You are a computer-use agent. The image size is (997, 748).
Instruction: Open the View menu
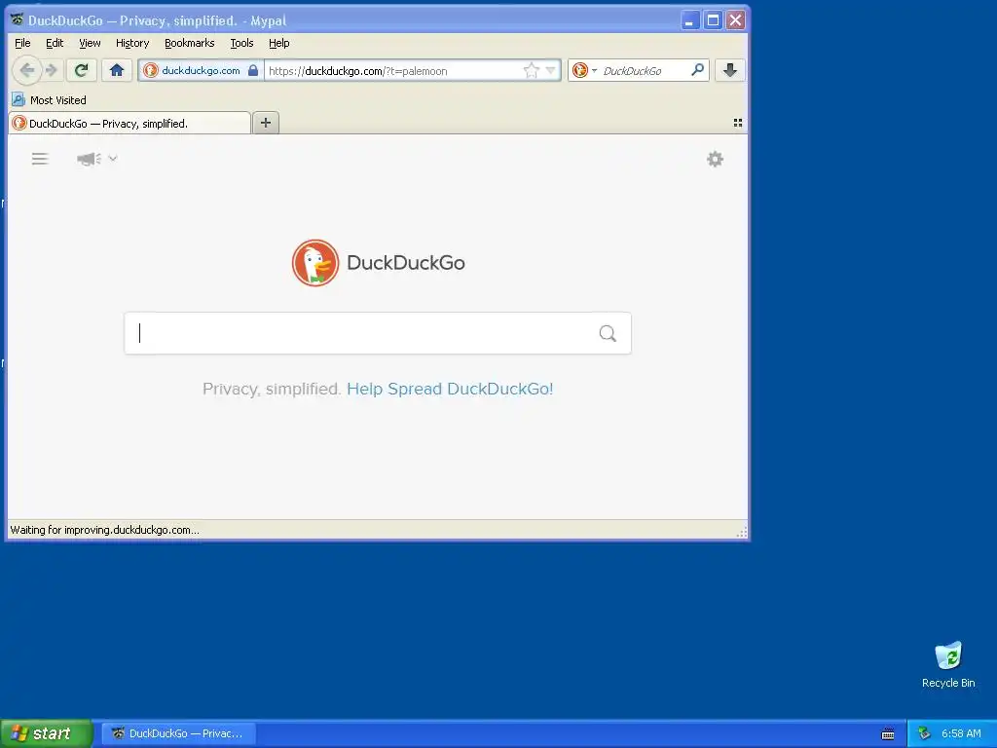click(90, 43)
